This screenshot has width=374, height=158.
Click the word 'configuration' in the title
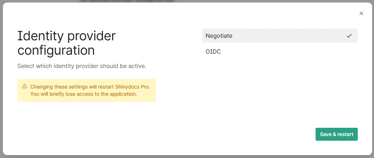(x=56, y=50)
